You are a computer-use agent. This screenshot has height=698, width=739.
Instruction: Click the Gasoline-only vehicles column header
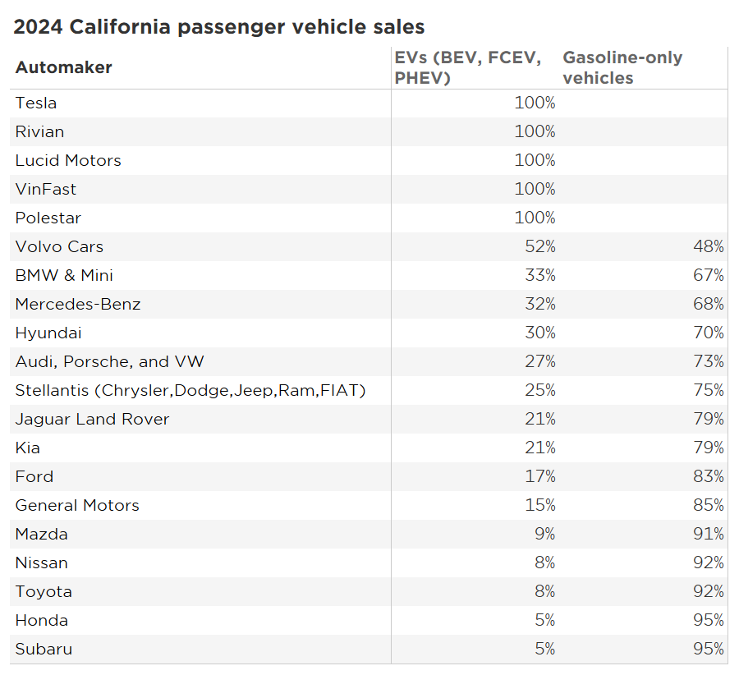pos(622,67)
